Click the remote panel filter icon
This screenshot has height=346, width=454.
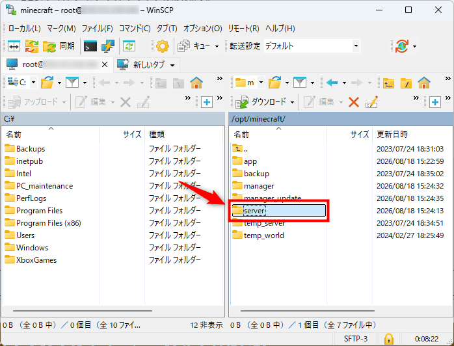point(300,83)
